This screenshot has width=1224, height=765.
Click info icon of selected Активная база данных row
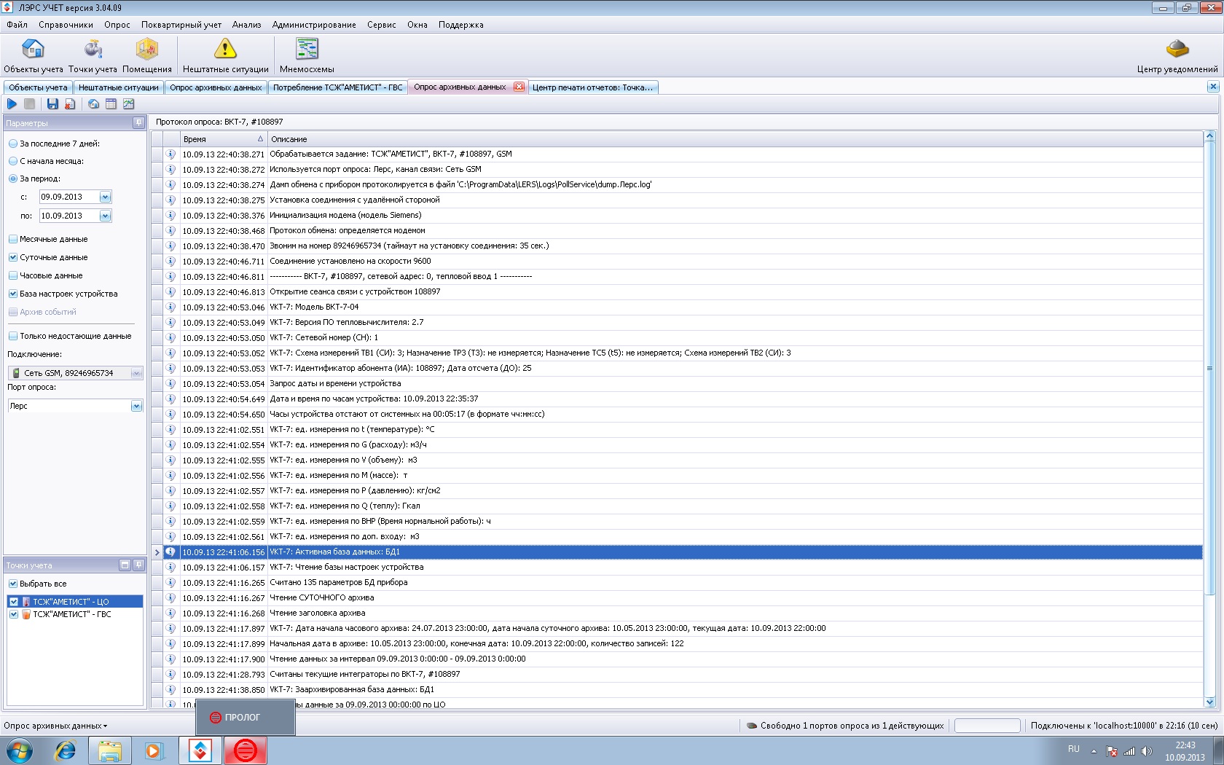click(170, 552)
